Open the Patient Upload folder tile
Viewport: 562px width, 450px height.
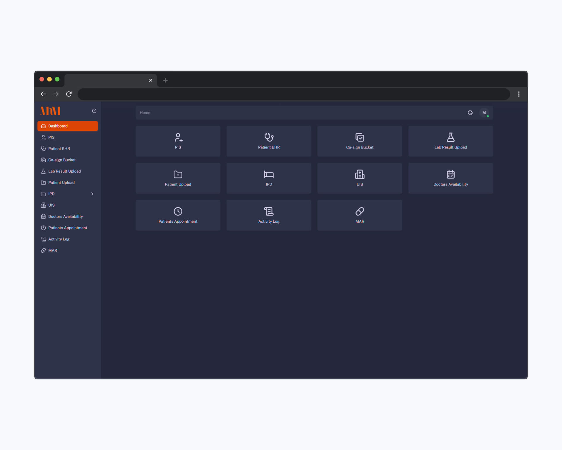pyautogui.click(x=178, y=178)
